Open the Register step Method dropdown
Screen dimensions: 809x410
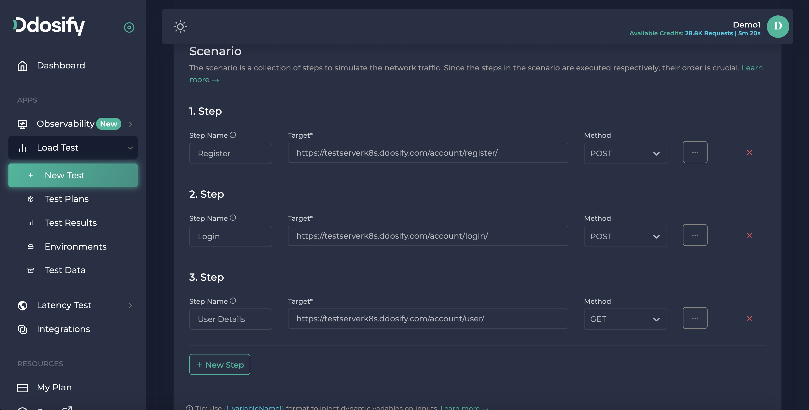click(x=625, y=154)
